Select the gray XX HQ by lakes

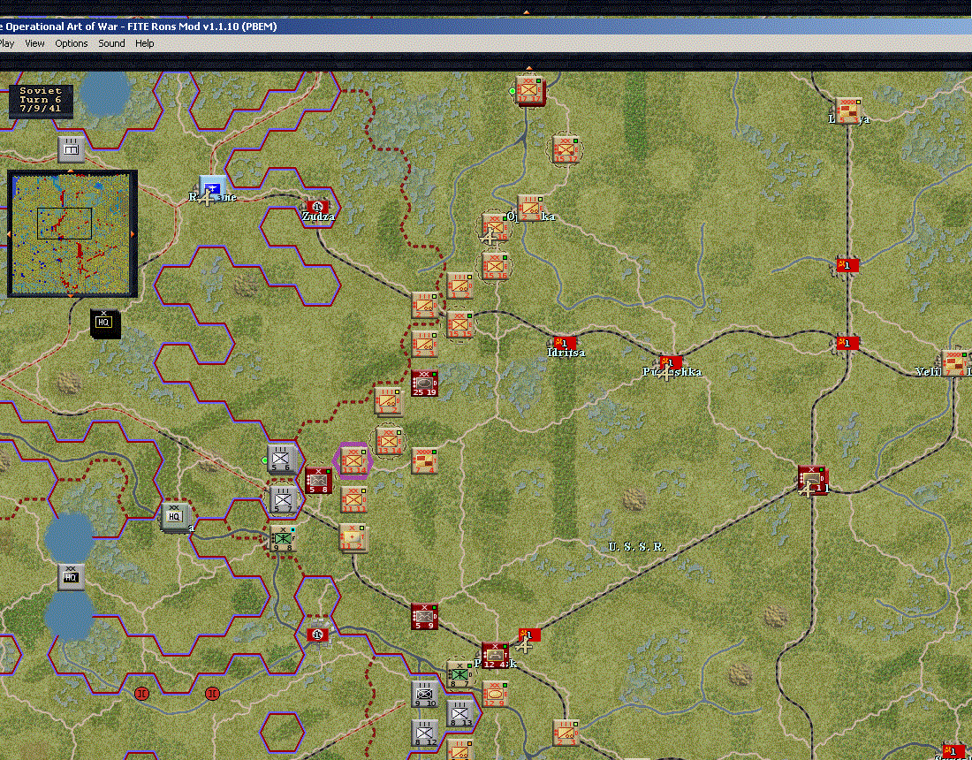click(x=71, y=577)
